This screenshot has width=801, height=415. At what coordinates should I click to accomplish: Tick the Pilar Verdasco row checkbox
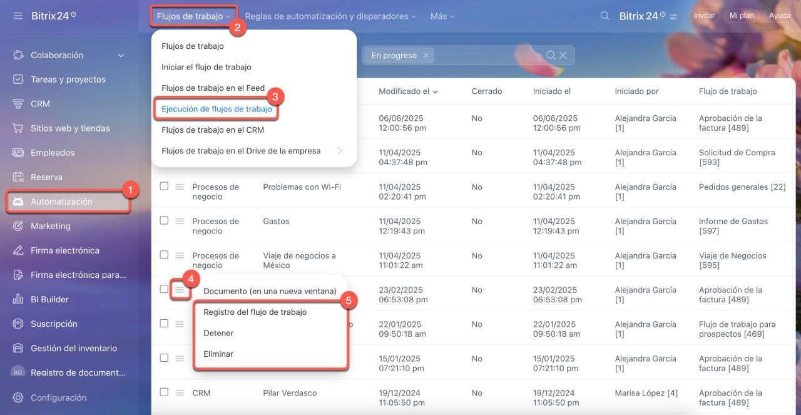[164, 392]
